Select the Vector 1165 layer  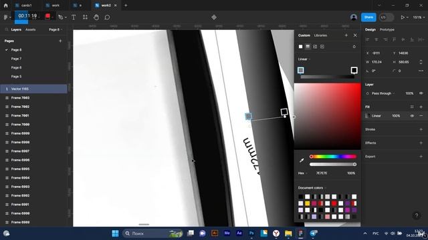point(33,89)
